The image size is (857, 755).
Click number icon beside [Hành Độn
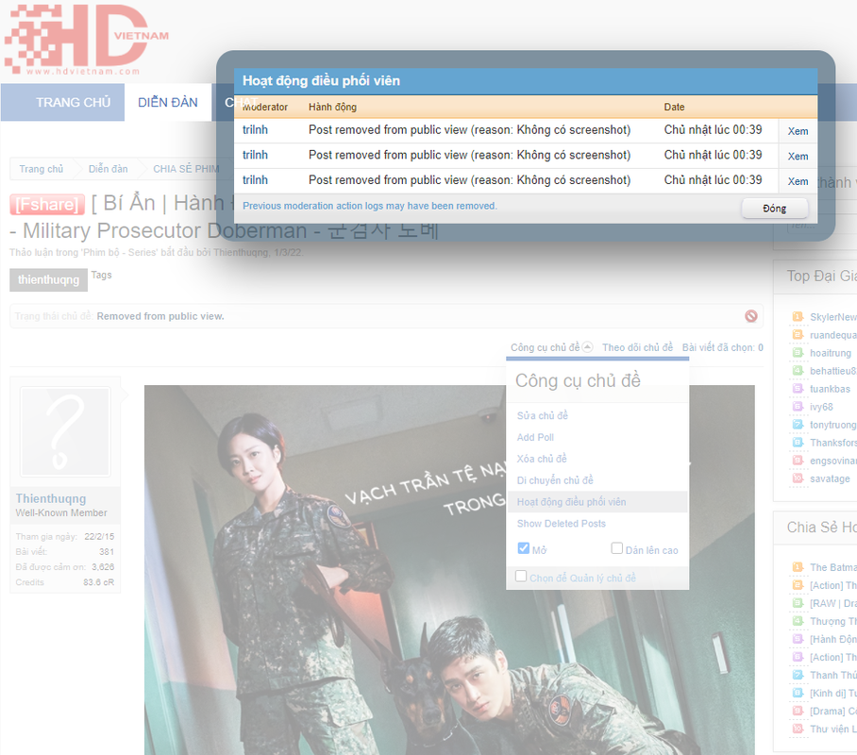[798, 639]
